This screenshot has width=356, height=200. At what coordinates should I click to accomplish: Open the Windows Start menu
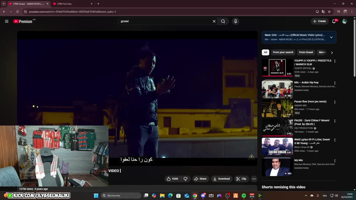tap(96, 196)
